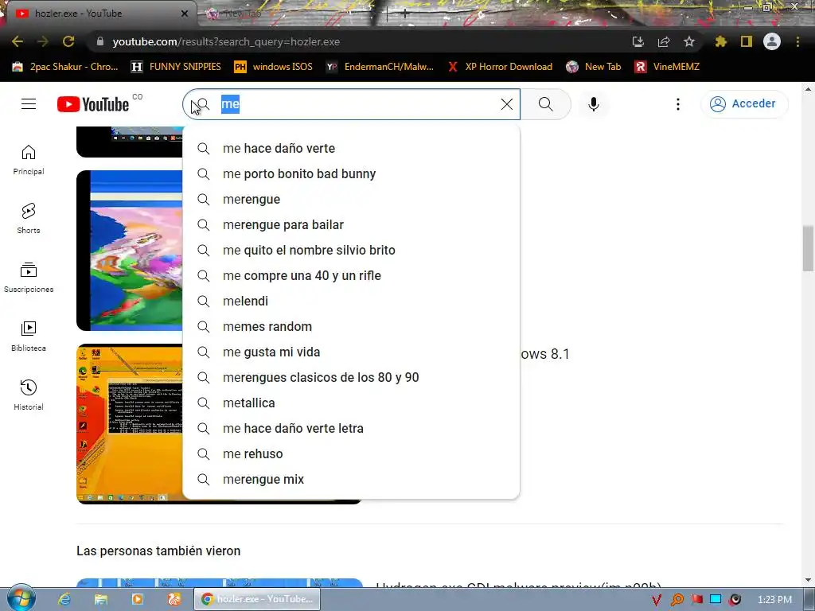
Task: Select the 'melendi' suggestion
Action: pyautogui.click(x=351, y=301)
